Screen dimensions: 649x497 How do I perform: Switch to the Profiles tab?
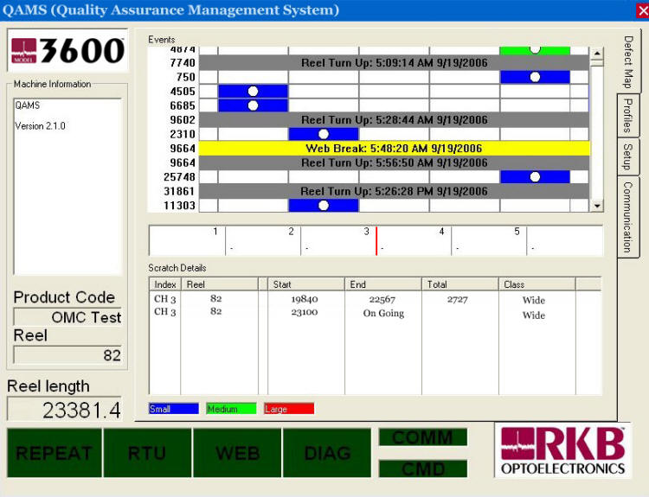click(627, 116)
